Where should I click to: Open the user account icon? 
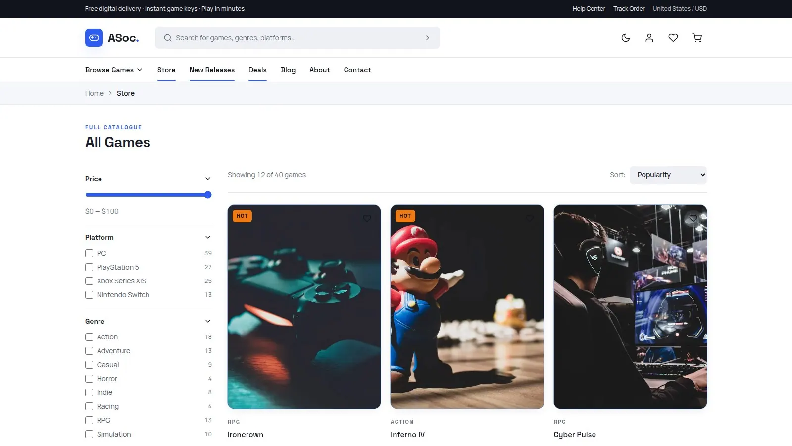point(649,38)
